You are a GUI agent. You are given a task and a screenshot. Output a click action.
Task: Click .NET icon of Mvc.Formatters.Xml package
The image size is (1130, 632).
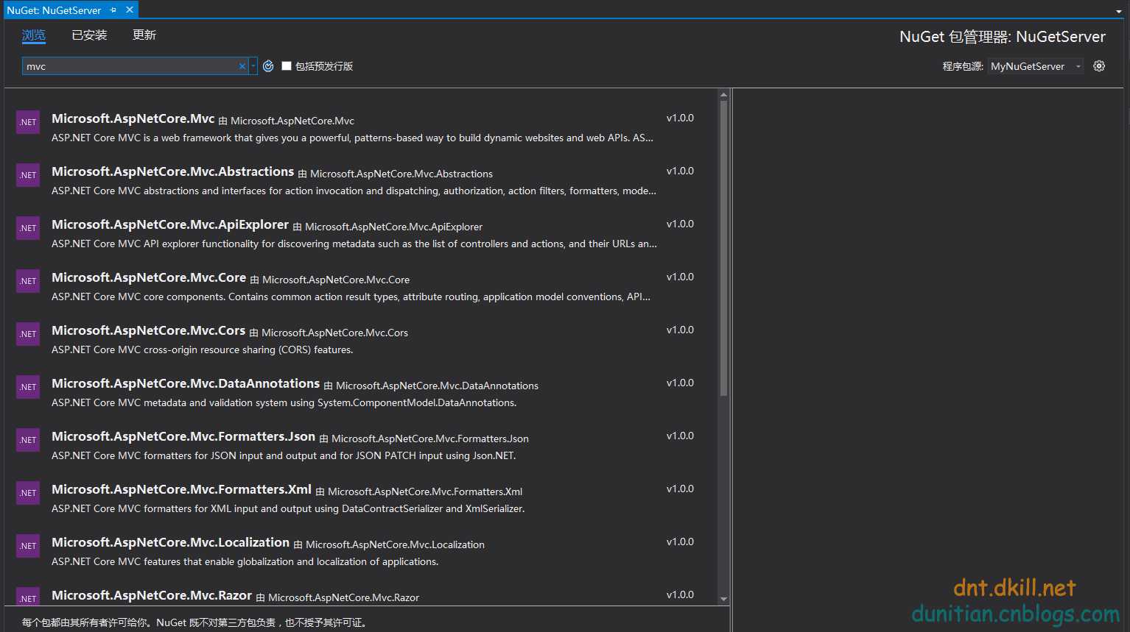pos(28,493)
